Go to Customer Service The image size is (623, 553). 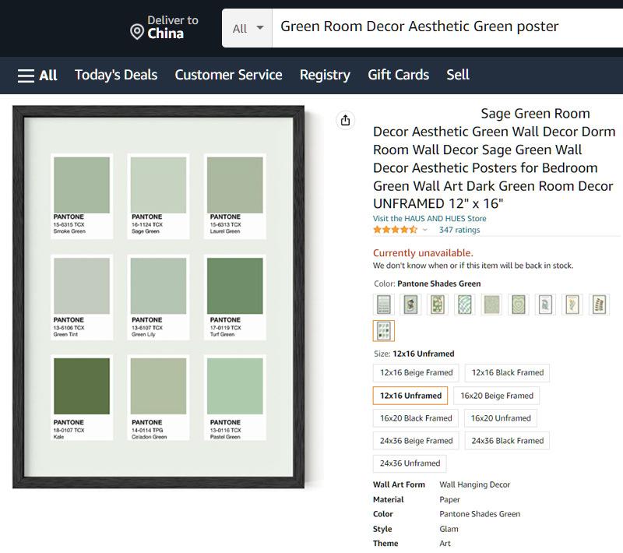228,75
